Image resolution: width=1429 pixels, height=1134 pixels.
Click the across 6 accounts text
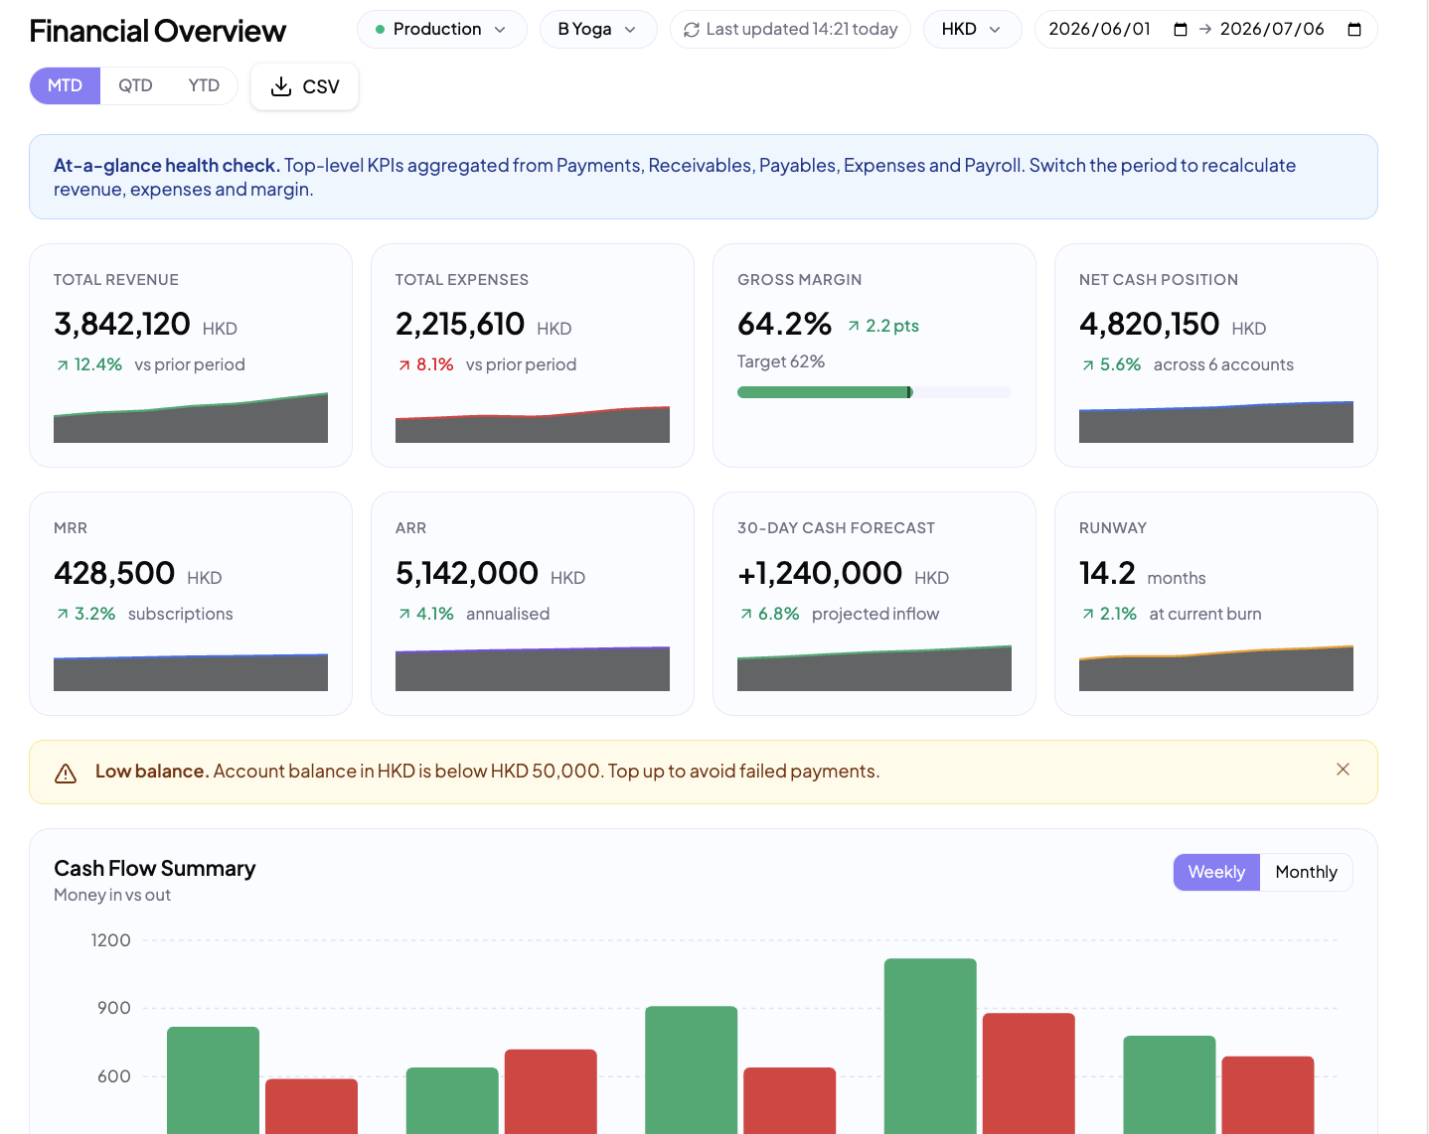tap(1223, 364)
